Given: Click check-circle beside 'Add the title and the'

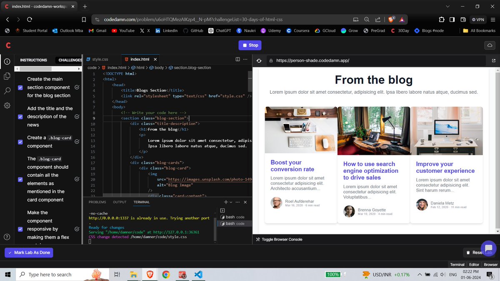Looking at the screenshot, I should pyautogui.click(x=77, y=117).
